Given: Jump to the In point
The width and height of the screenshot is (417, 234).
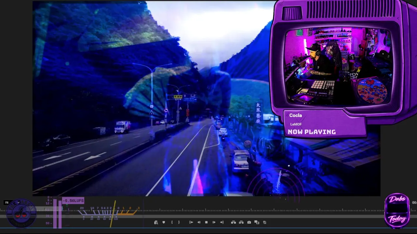Looking at the screenshot, I should click(x=191, y=222).
